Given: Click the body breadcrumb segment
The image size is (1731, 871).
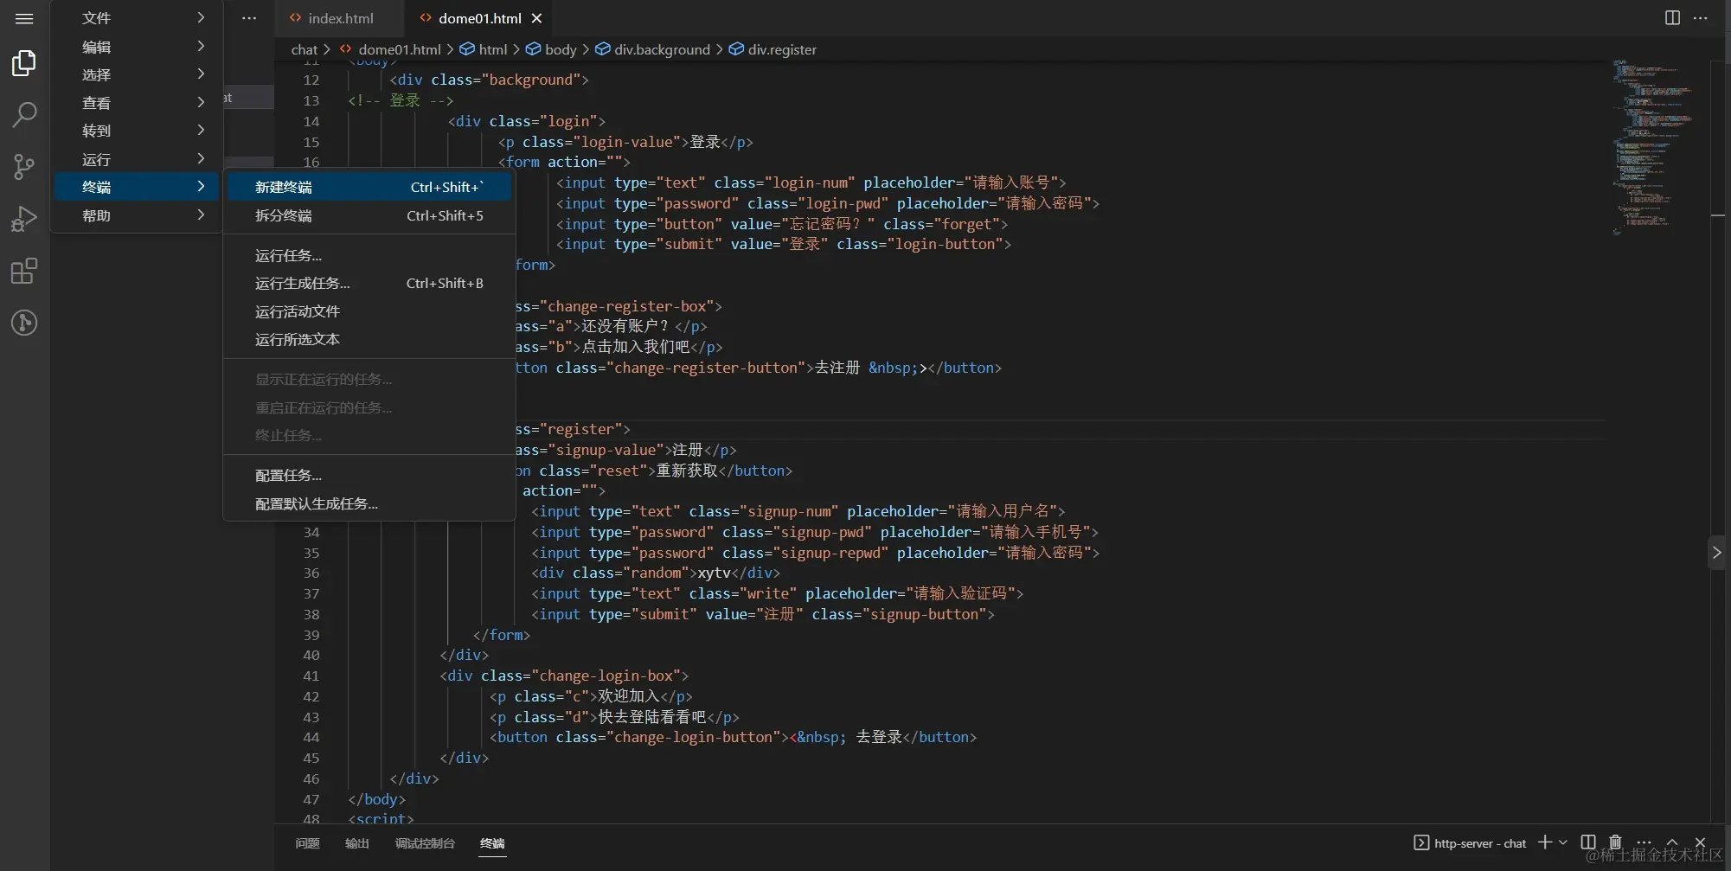Looking at the screenshot, I should (x=551, y=49).
